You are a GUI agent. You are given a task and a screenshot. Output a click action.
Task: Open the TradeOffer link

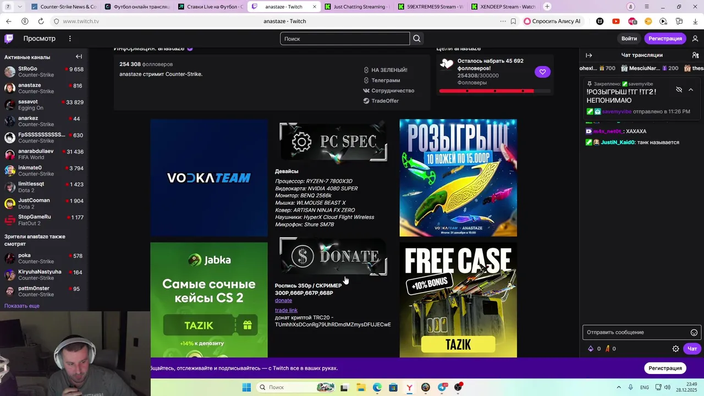pos(381,101)
